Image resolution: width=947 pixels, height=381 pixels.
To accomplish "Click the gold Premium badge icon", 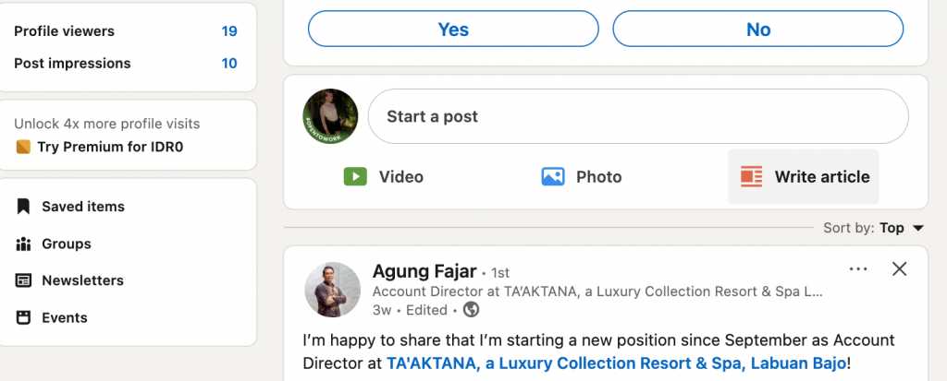I will pos(23,147).
